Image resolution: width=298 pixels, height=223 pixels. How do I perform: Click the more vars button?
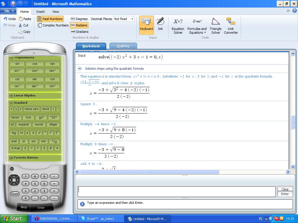pos(31,109)
